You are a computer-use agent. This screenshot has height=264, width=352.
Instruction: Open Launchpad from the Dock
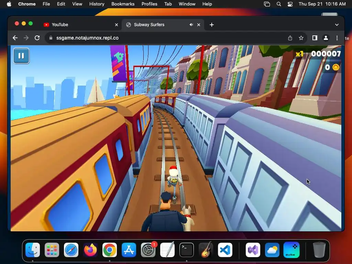tap(52, 250)
